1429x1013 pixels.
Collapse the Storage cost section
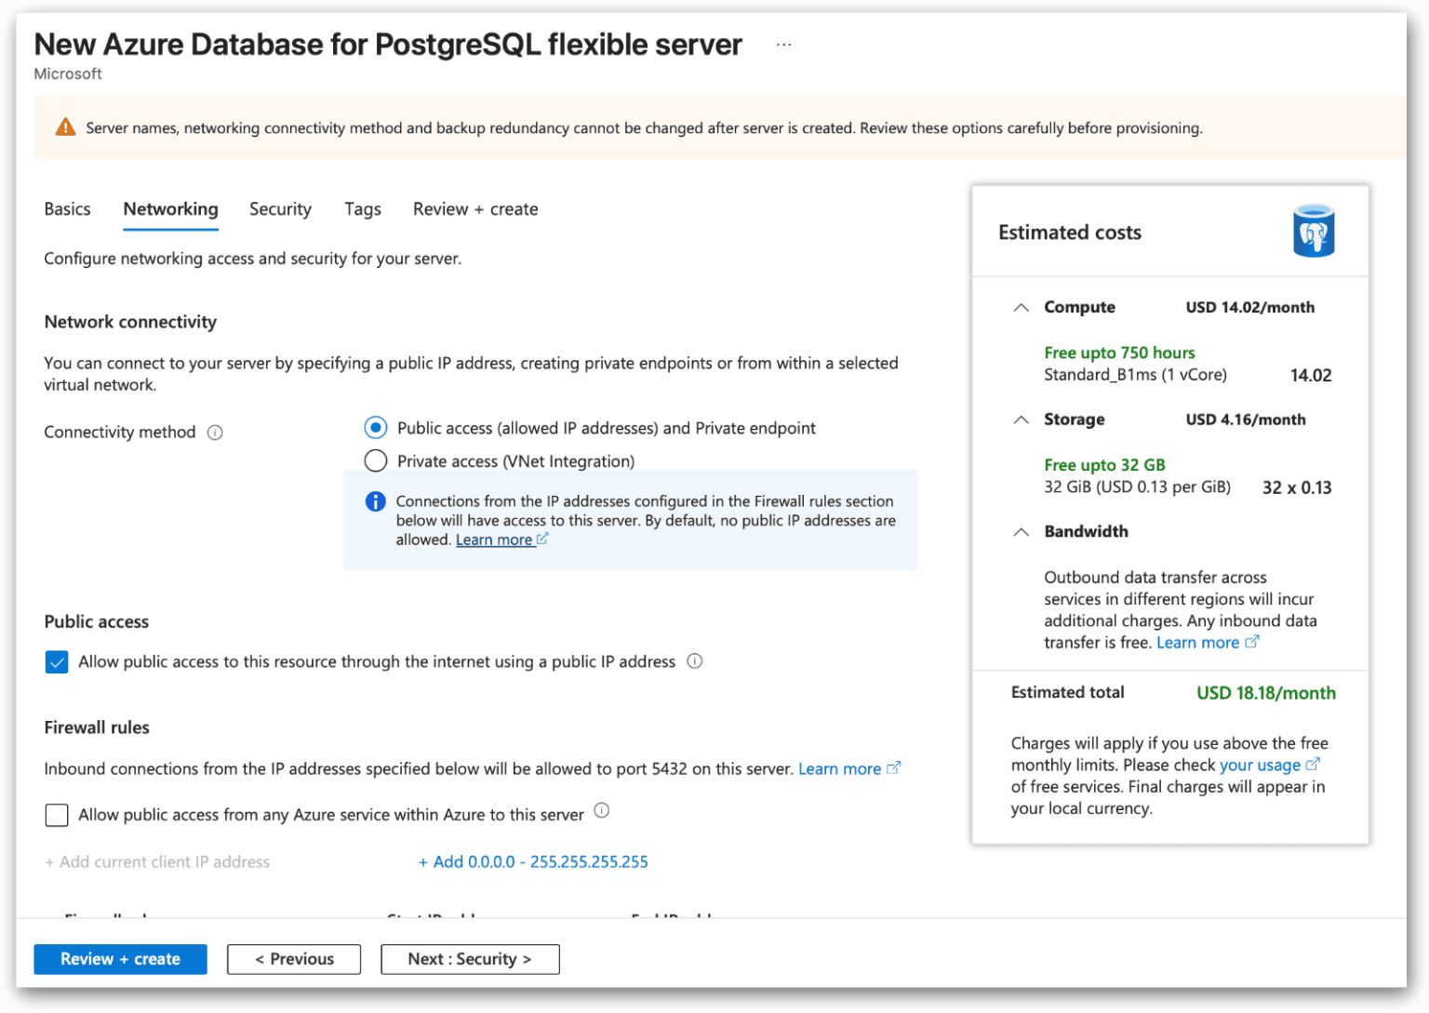coord(1021,420)
